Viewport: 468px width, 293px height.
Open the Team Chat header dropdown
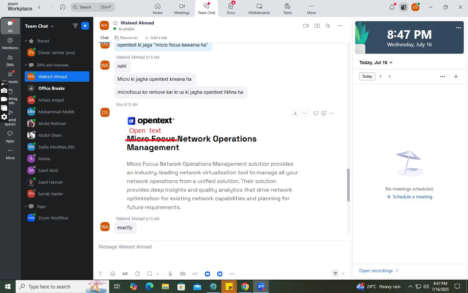tap(39, 26)
